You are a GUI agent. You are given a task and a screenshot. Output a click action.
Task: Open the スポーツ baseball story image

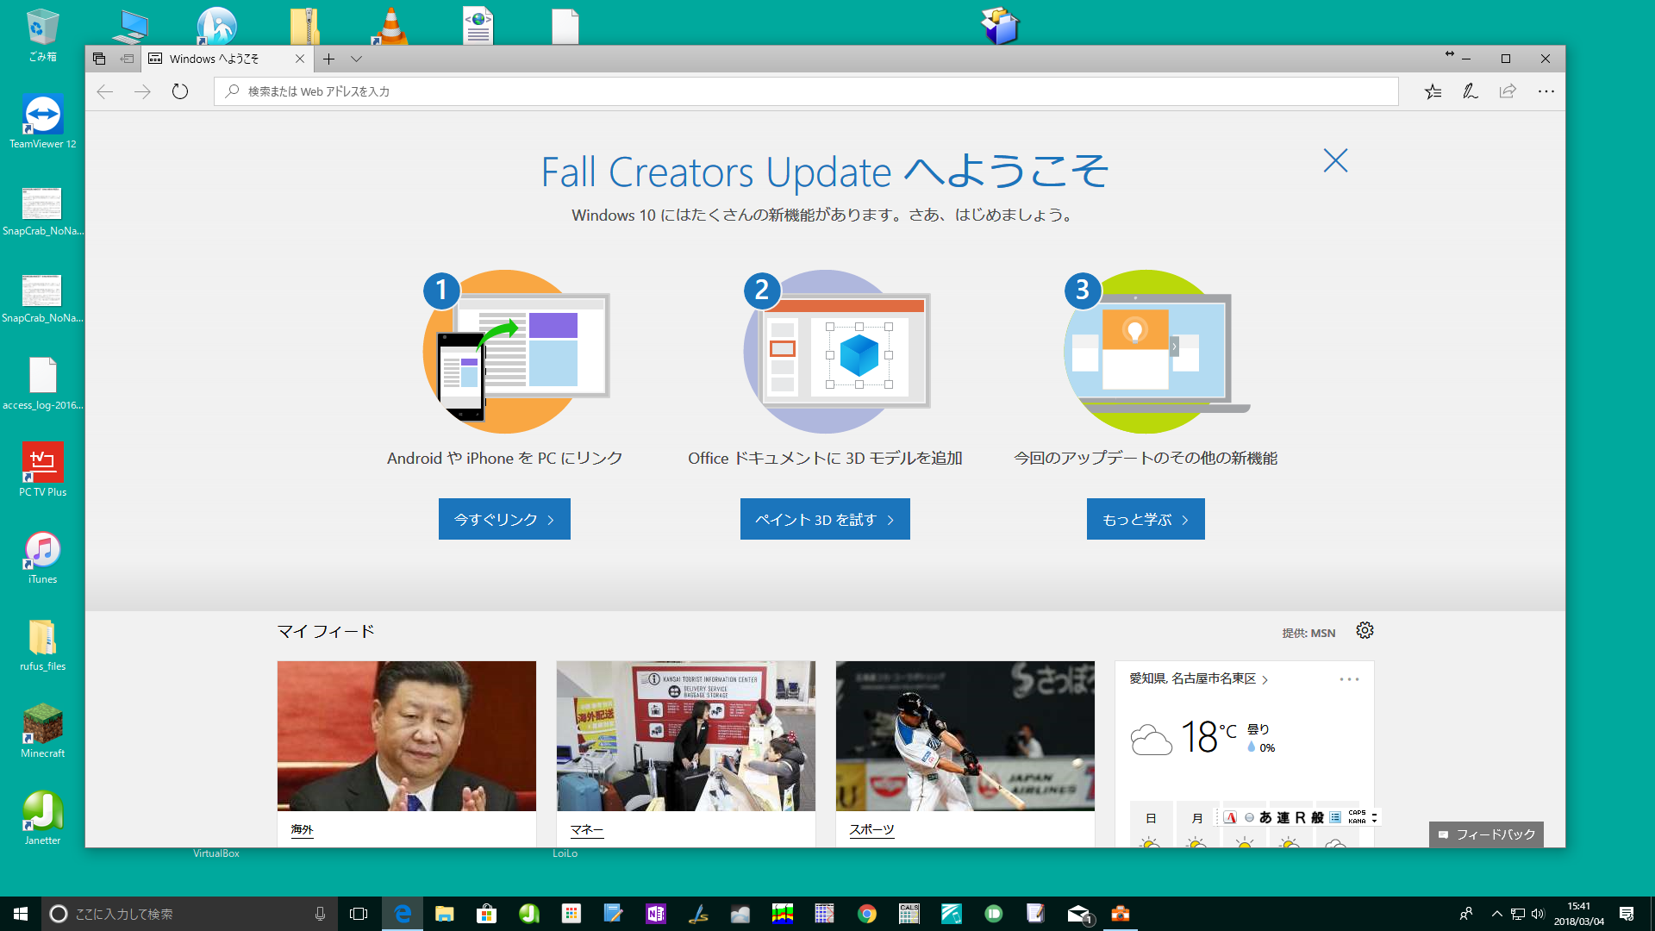[x=965, y=736]
